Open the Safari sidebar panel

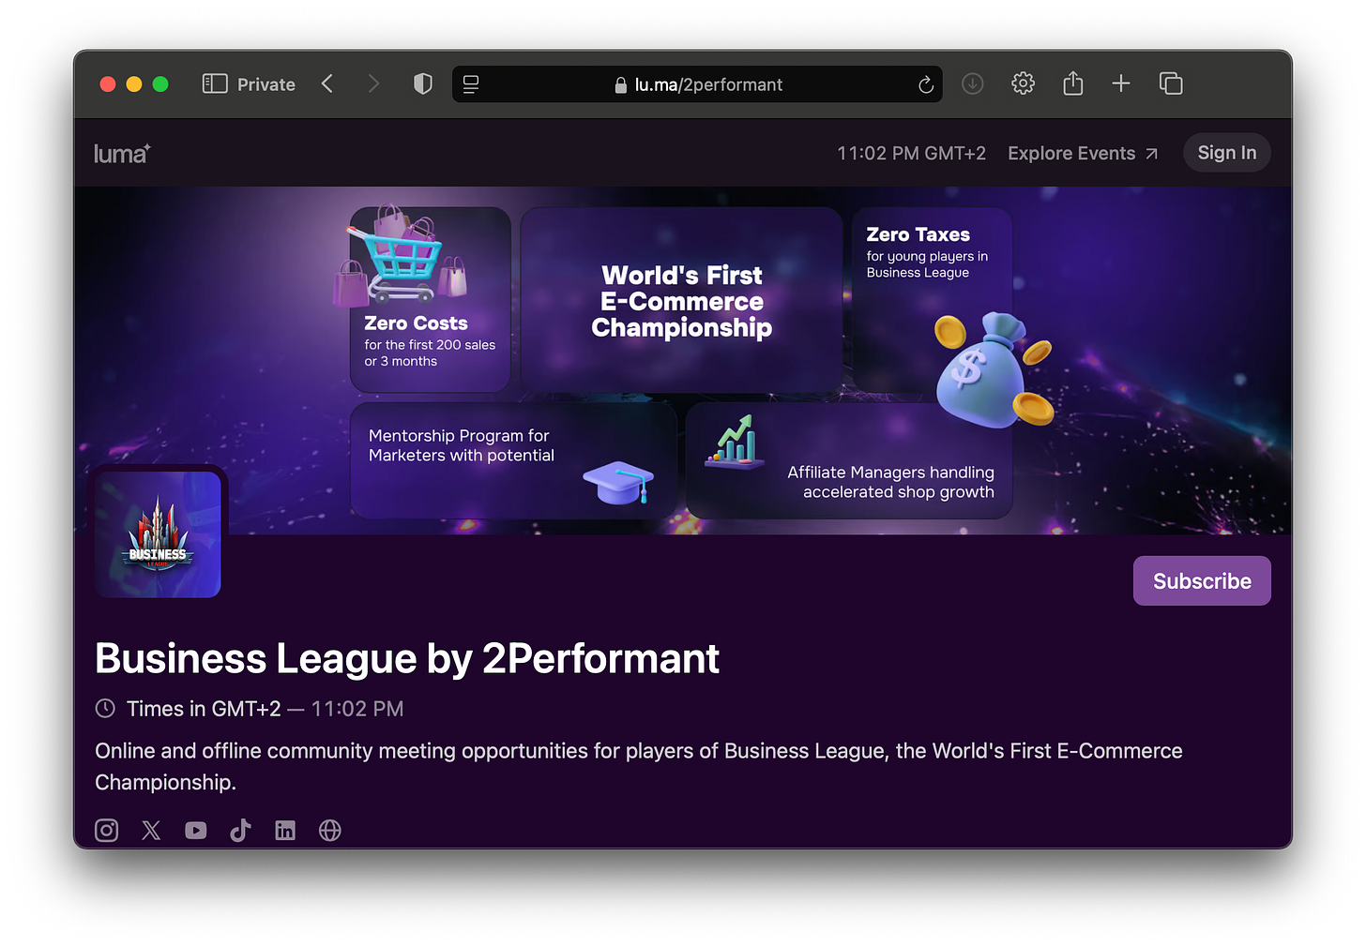coord(215,84)
